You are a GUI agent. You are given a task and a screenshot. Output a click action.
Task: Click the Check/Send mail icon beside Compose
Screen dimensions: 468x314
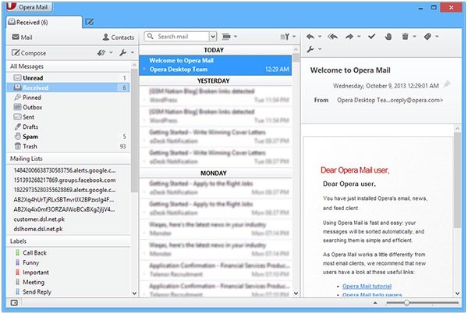[x=101, y=53]
